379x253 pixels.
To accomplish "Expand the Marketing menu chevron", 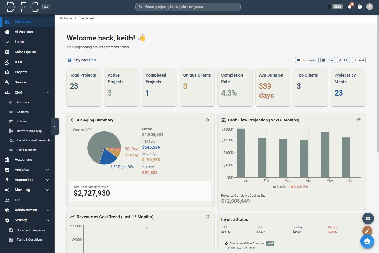I will (48, 190).
